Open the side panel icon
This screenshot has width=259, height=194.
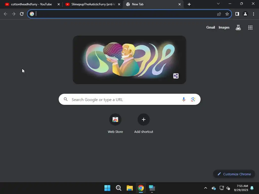pyautogui.click(x=237, y=14)
